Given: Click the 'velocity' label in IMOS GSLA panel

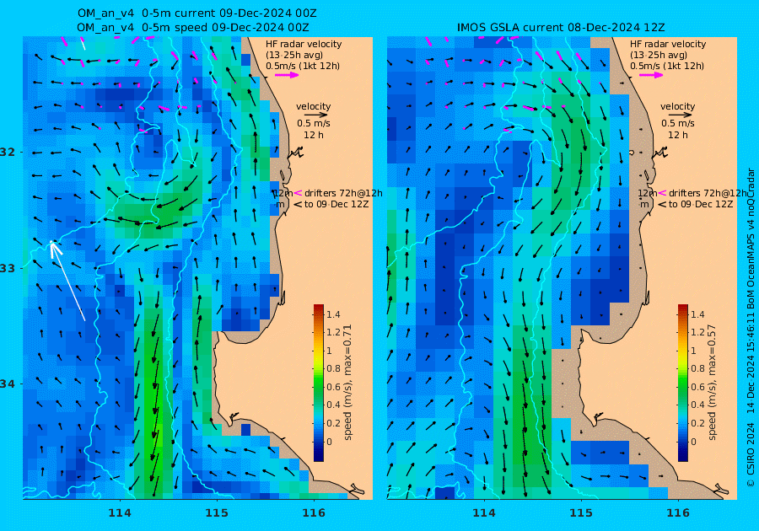Looking at the screenshot, I should click(x=677, y=106).
